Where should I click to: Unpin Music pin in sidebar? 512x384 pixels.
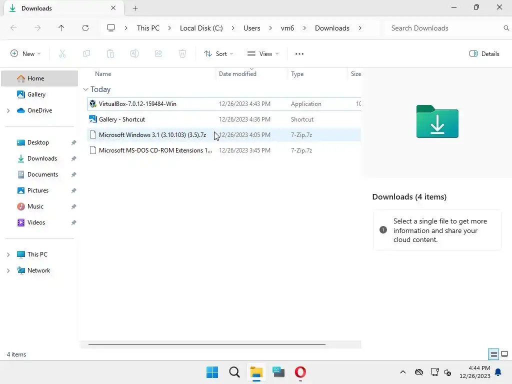(x=74, y=206)
